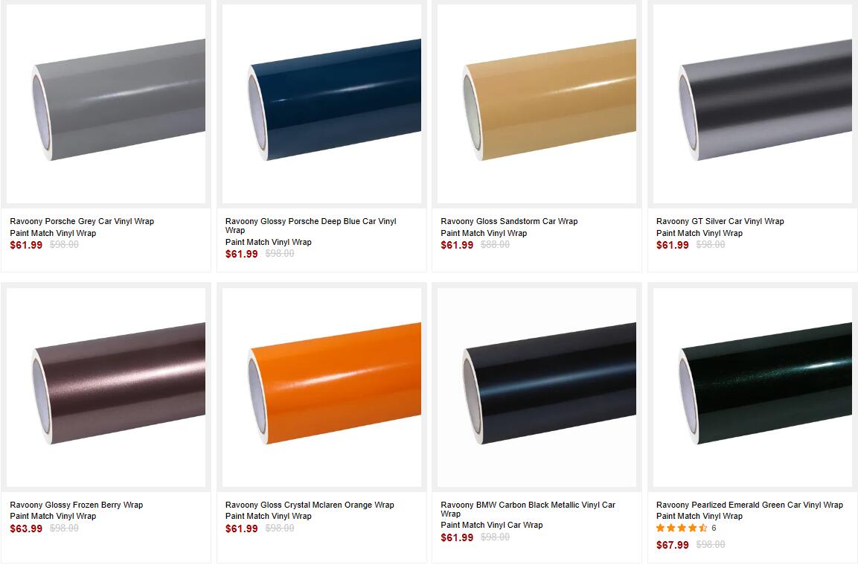The width and height of the screenshot is (858, 565).
Task: Open the Porsche Grey vinyl wrap image
Action: 106,104
